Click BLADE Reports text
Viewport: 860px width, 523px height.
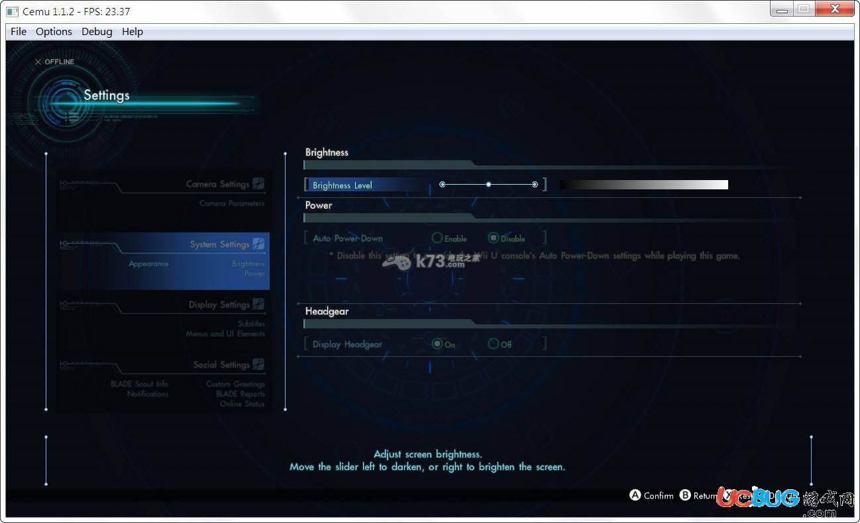click(241, 394)
